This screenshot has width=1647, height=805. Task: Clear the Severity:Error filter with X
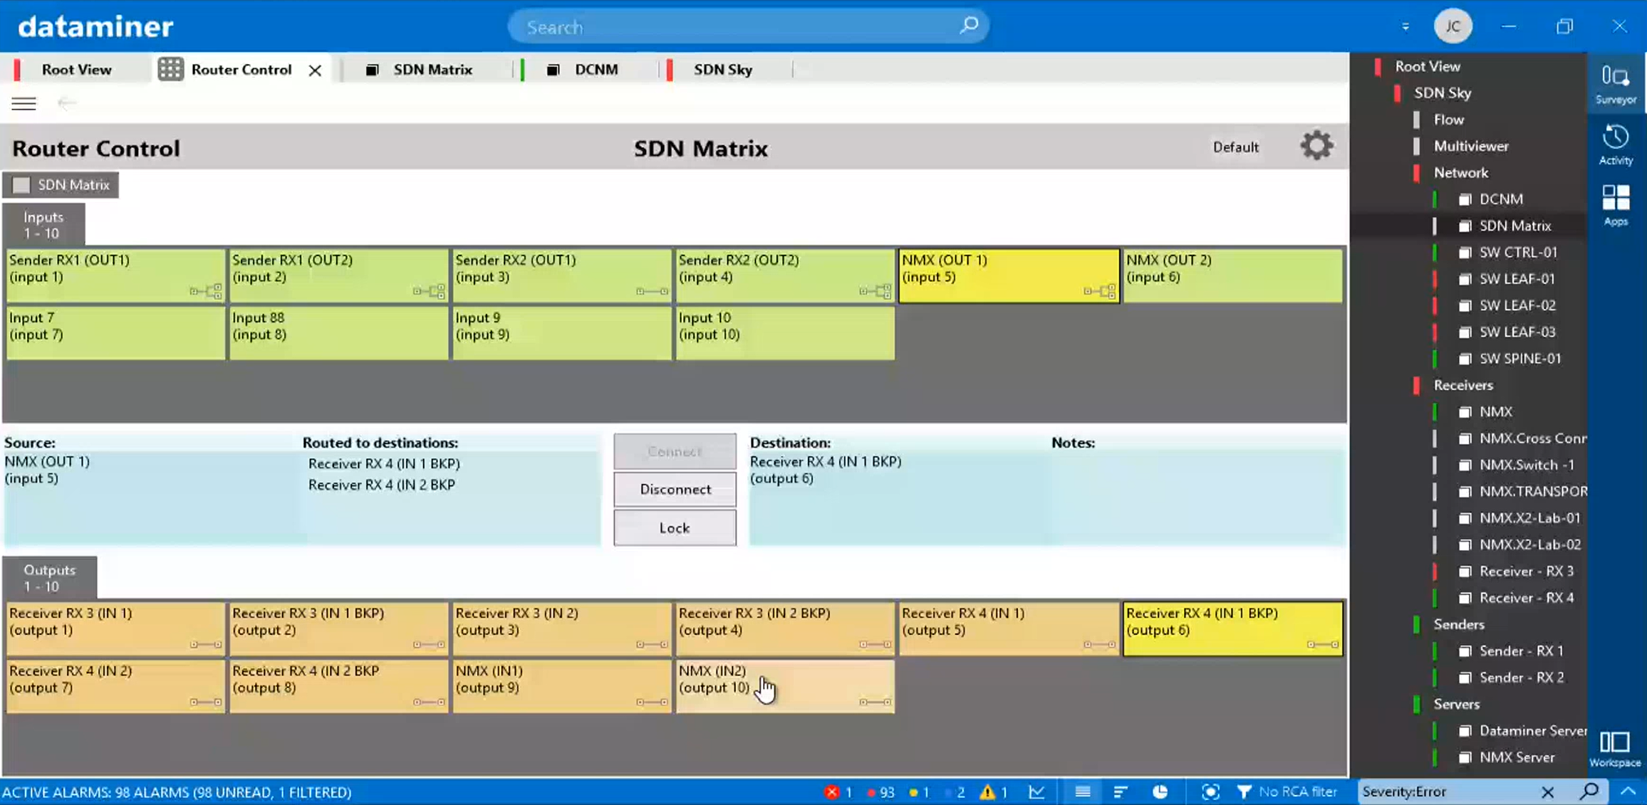click(x=1547, y=791)
